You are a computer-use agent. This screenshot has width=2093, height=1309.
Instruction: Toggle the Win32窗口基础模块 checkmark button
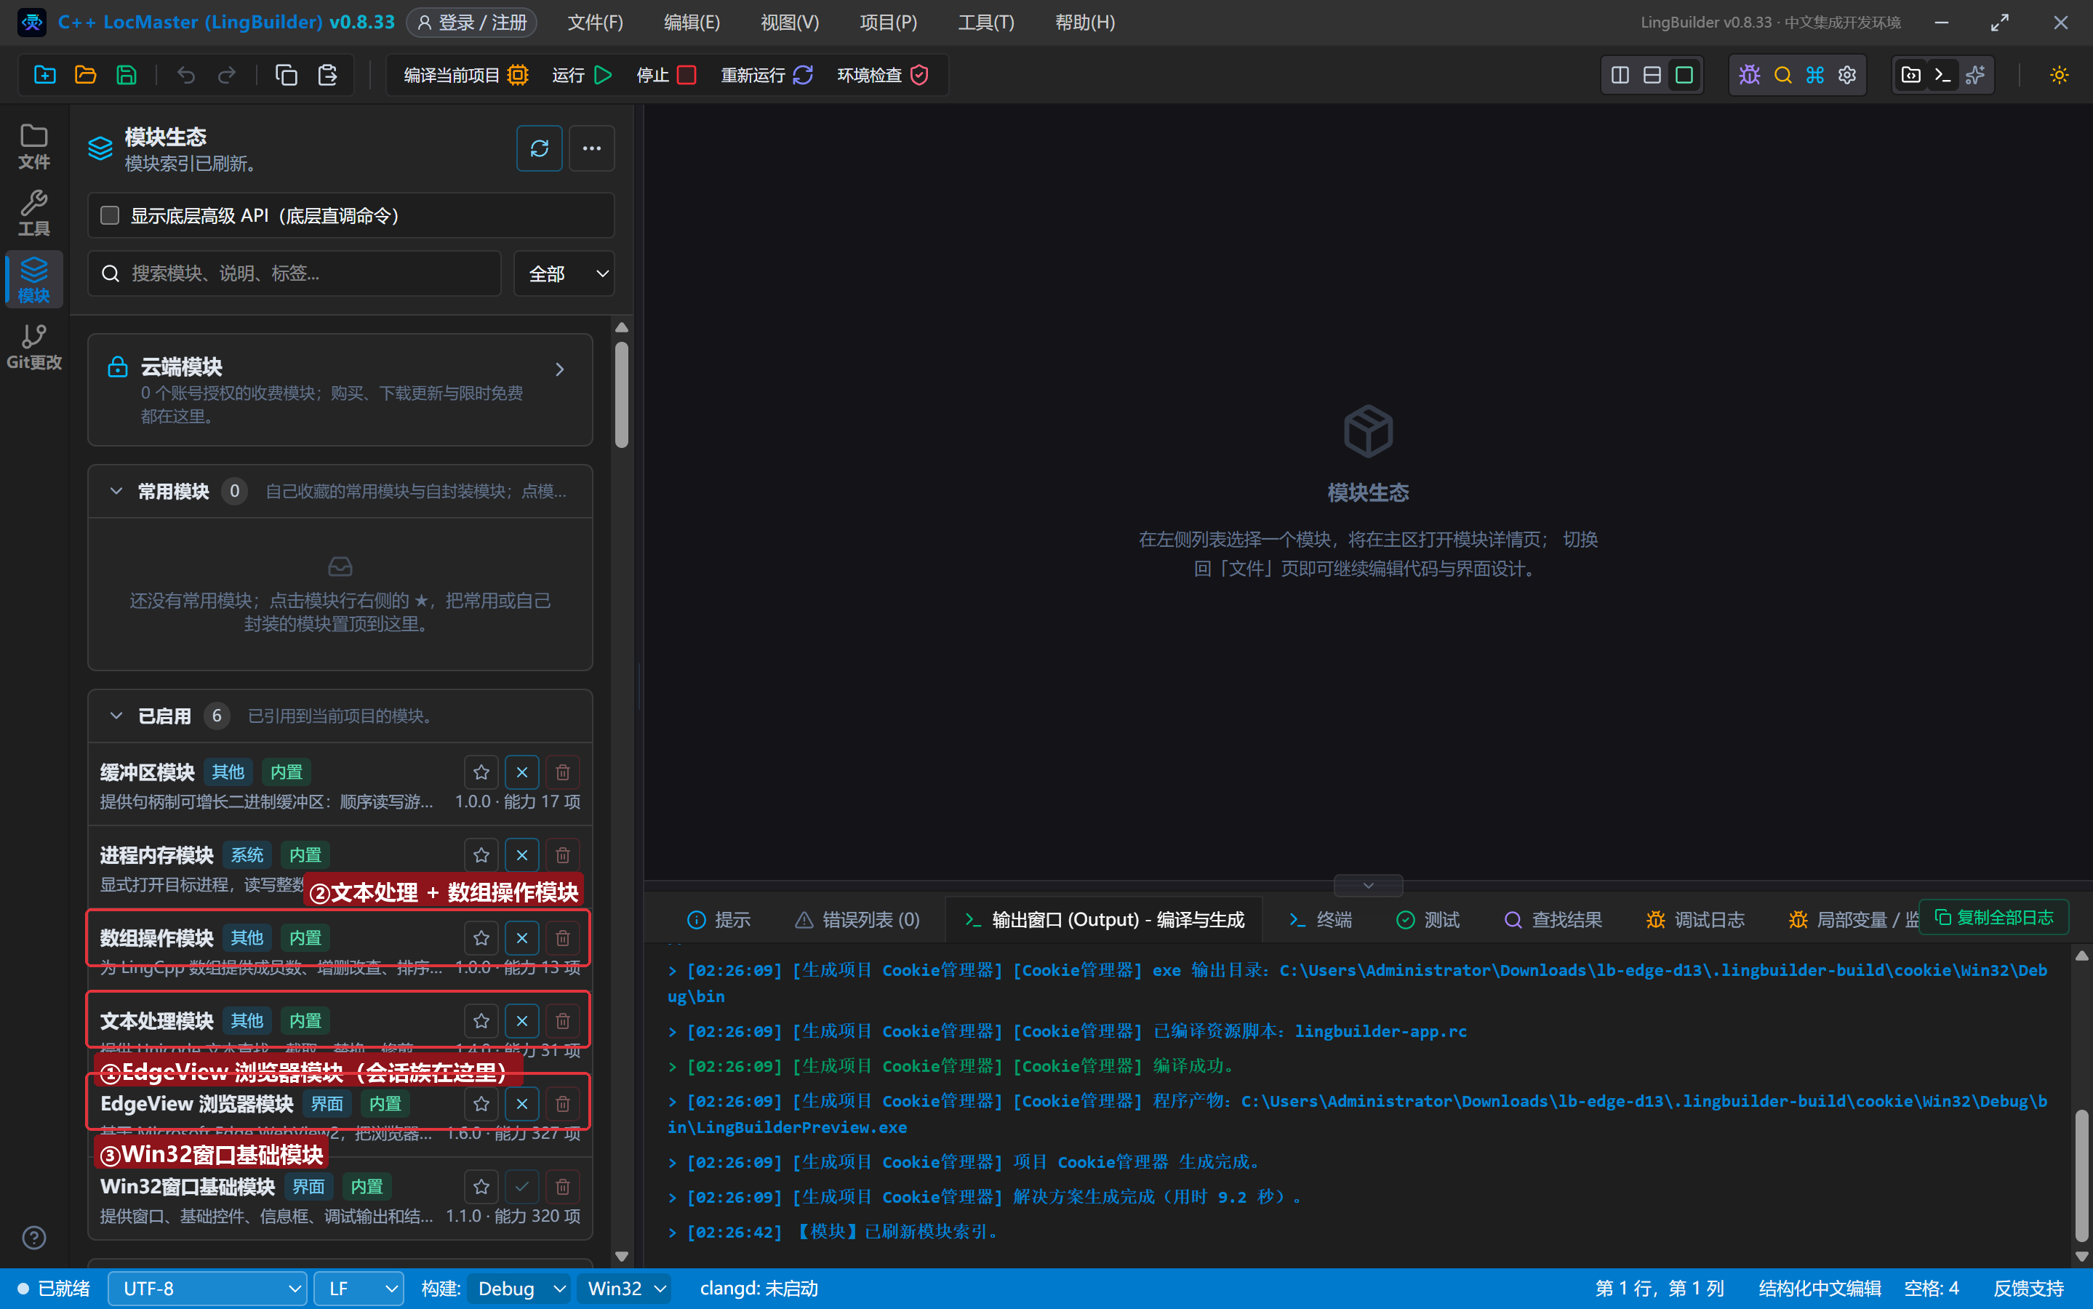coord(522,1187)
